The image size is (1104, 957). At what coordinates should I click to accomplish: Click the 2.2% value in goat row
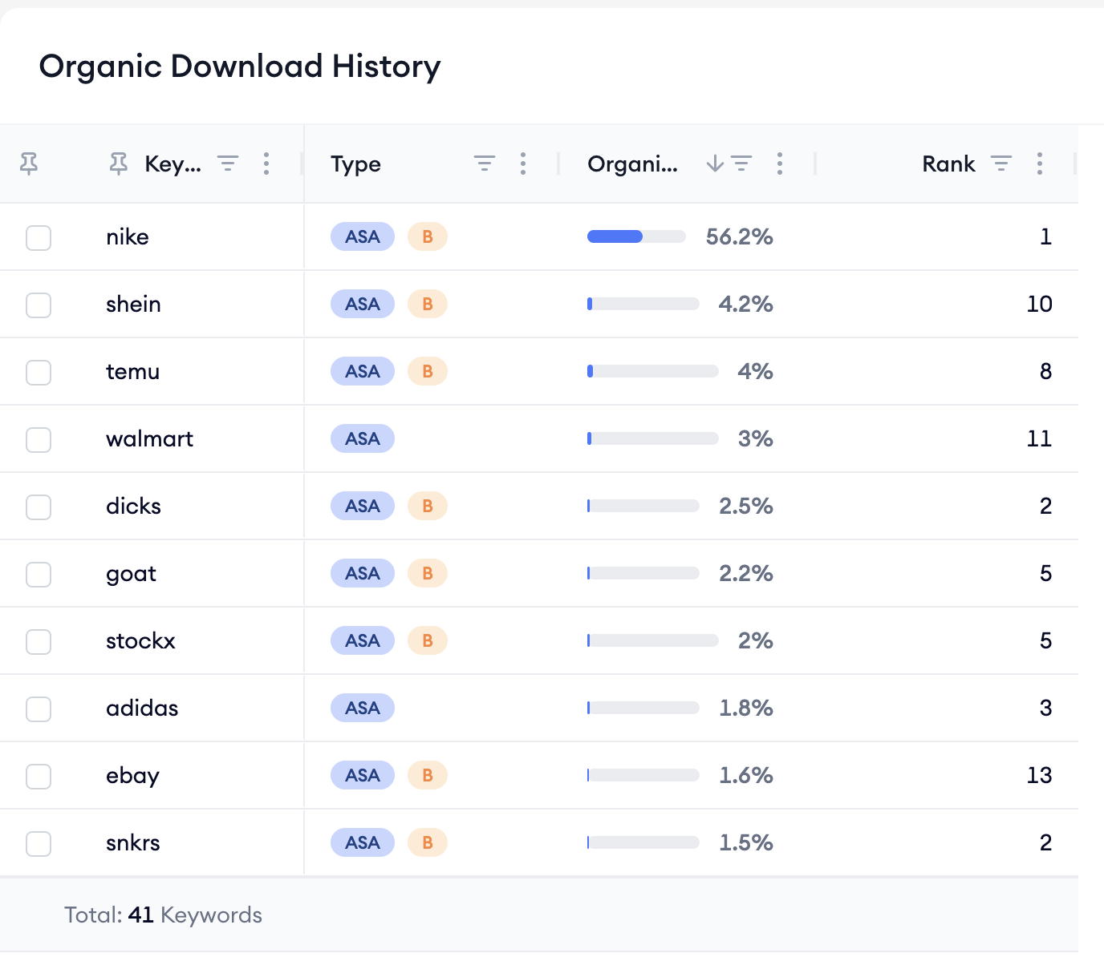[746, 573]
